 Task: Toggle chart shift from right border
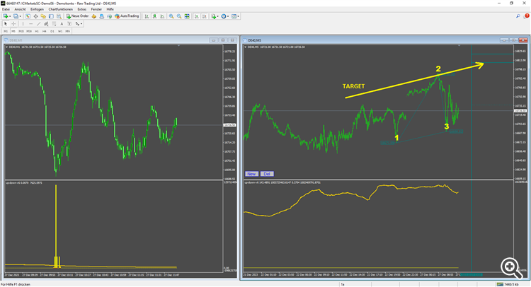[204, 16]
